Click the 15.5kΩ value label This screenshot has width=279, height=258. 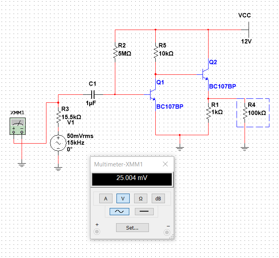pyautogui.click(x=71, y=117)
